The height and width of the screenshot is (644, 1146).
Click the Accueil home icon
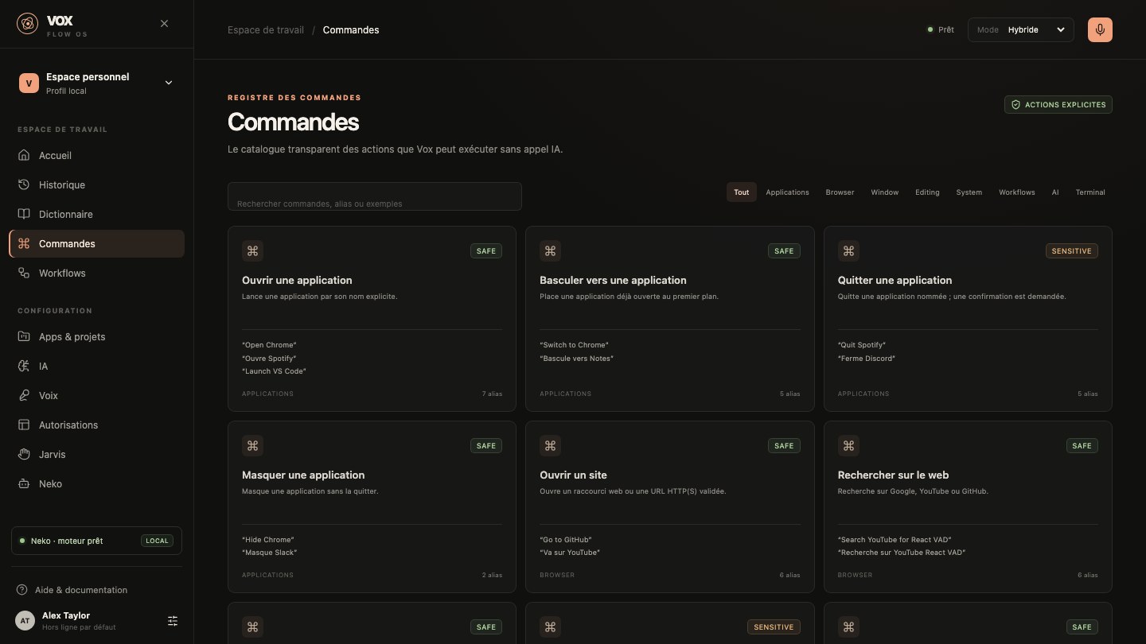(x=24, y=156)
